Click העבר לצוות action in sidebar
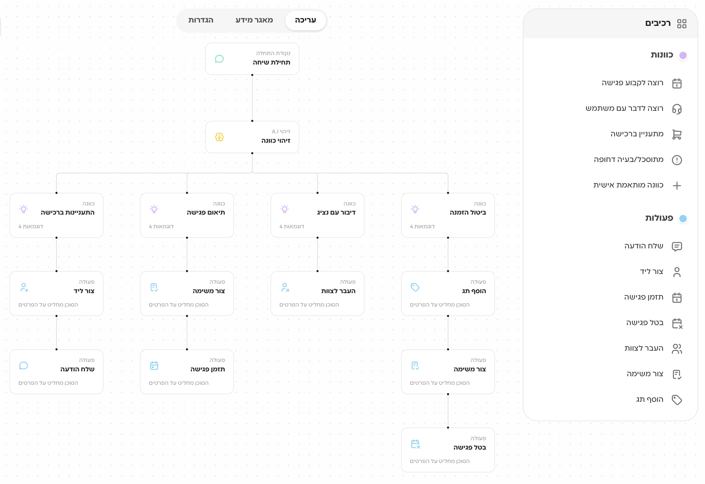The height and width of the screenshot is (484, 705). [x=643, y=348]
